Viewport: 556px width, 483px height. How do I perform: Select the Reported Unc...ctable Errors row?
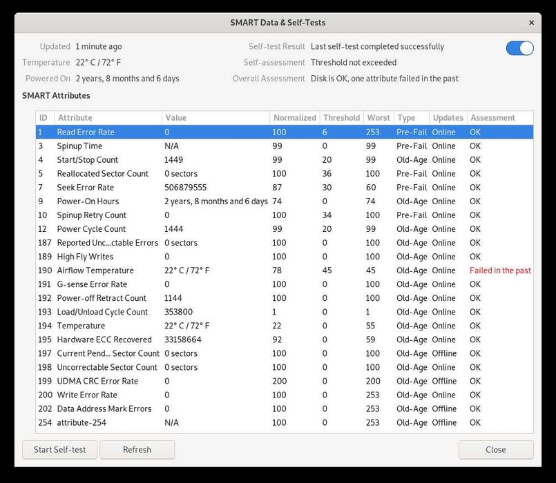[x=285, y=243]
